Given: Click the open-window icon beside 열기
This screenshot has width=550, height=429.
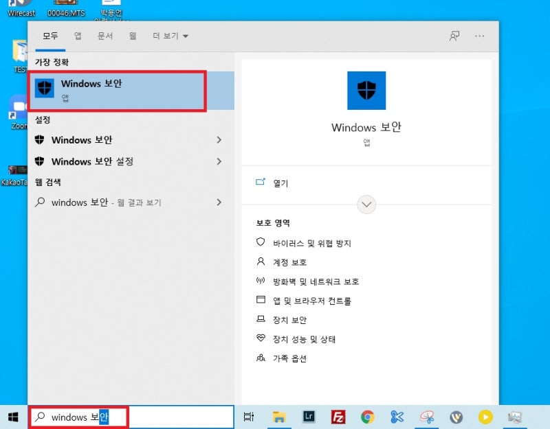Looking at the screenshot, I should [x=261, y=181].
